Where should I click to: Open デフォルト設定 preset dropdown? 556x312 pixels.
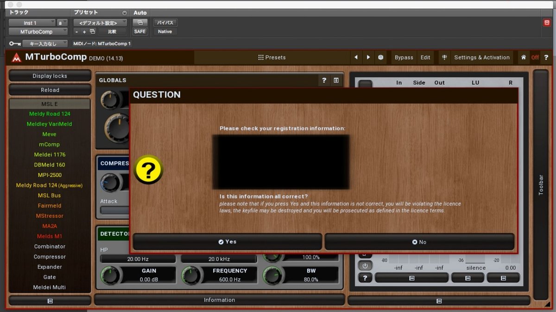tap(101, 23)
